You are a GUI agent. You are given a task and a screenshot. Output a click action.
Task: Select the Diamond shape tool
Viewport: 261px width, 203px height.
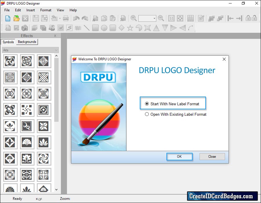pyautogui.click(x=122, y=28)
